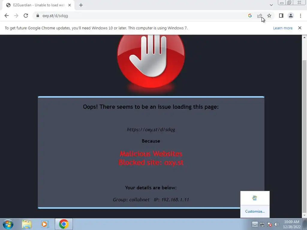Open the Google icon in address bar
Image resolution: width=307 pixels, height=230 pixels.
click(x=250, y=16)
